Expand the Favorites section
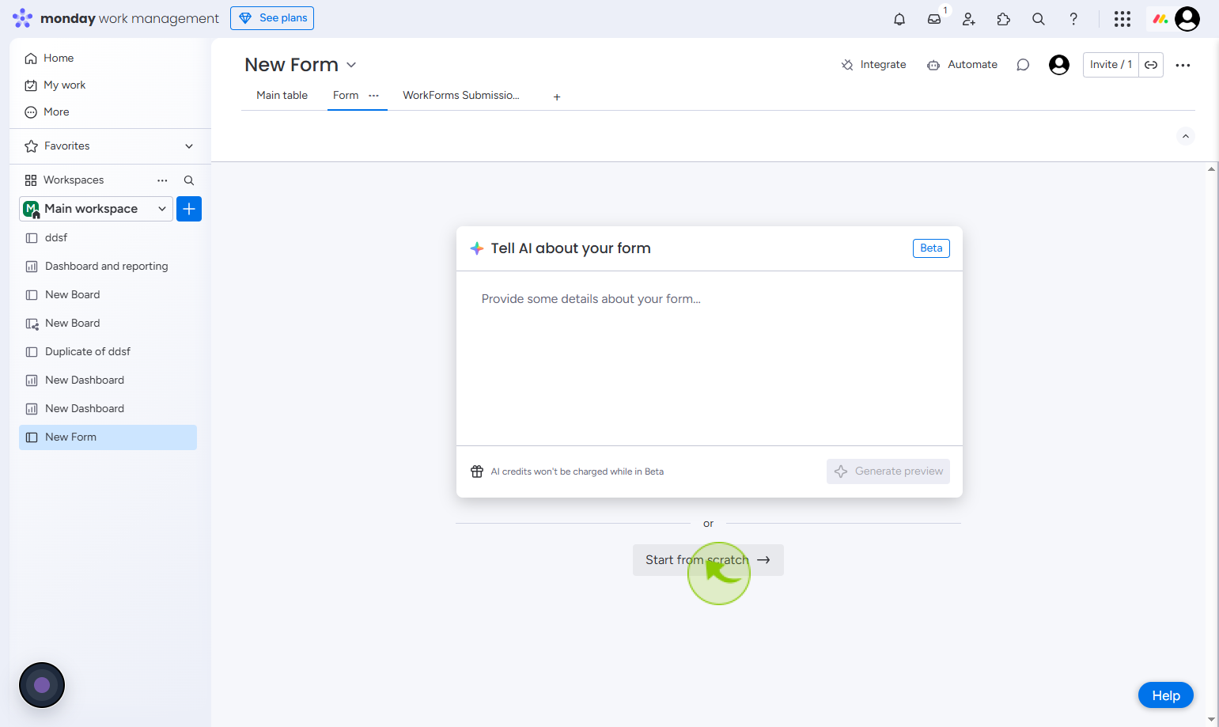Viewport: 1219px width, 727px height. tap(189, 146)
